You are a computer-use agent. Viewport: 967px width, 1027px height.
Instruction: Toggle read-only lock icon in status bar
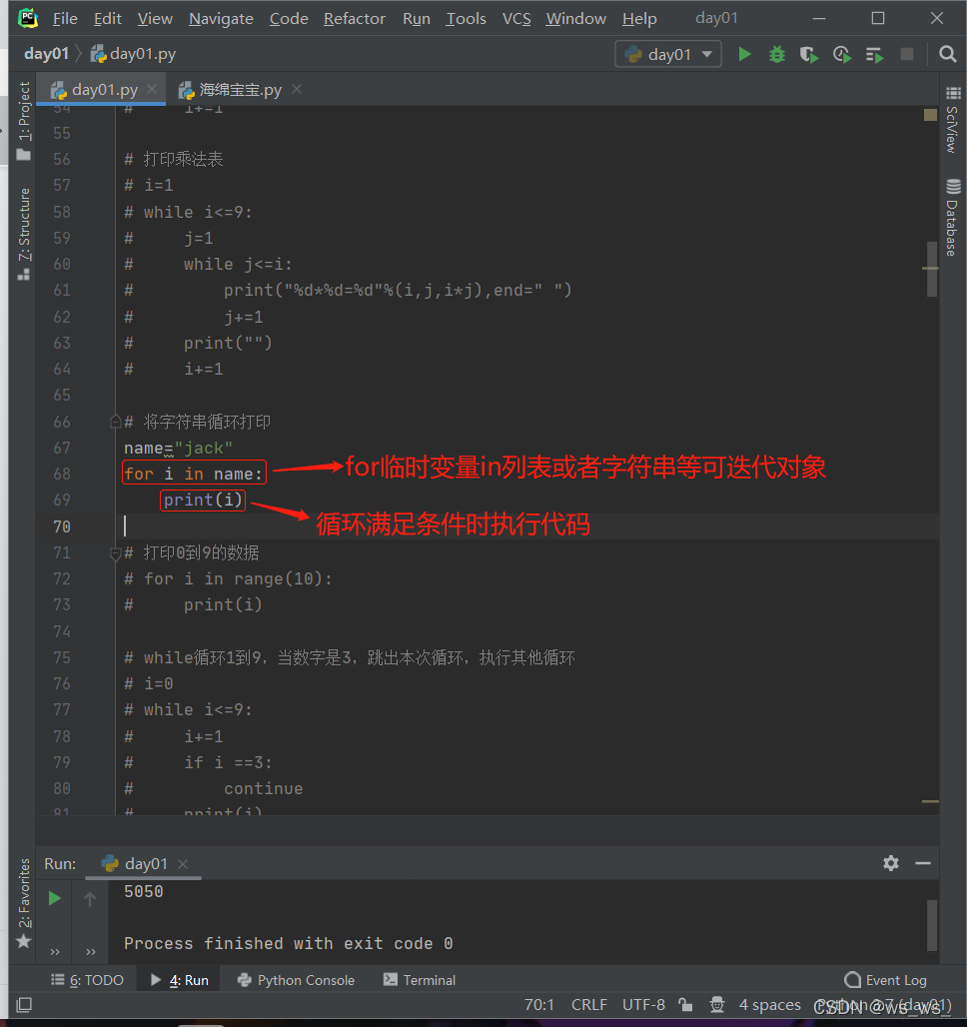pyautogui.click(x=685, y=1004)
